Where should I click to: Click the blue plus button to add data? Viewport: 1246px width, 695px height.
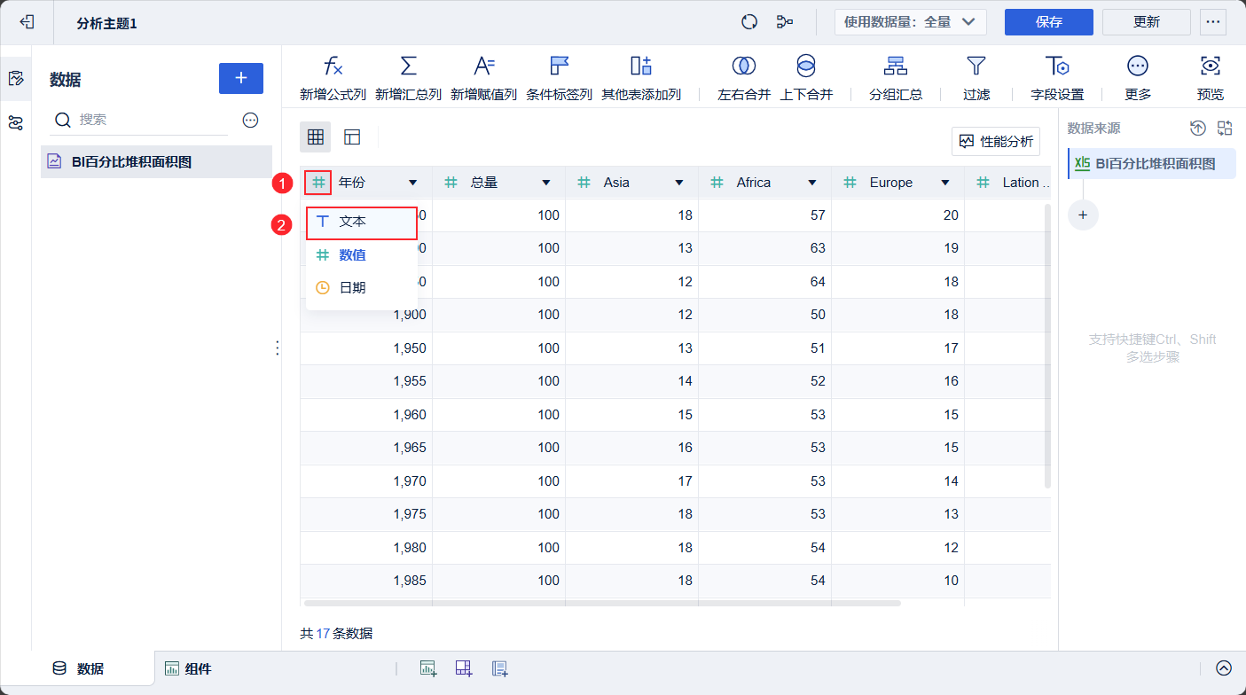pyautogui.click(x=241, y=78)
